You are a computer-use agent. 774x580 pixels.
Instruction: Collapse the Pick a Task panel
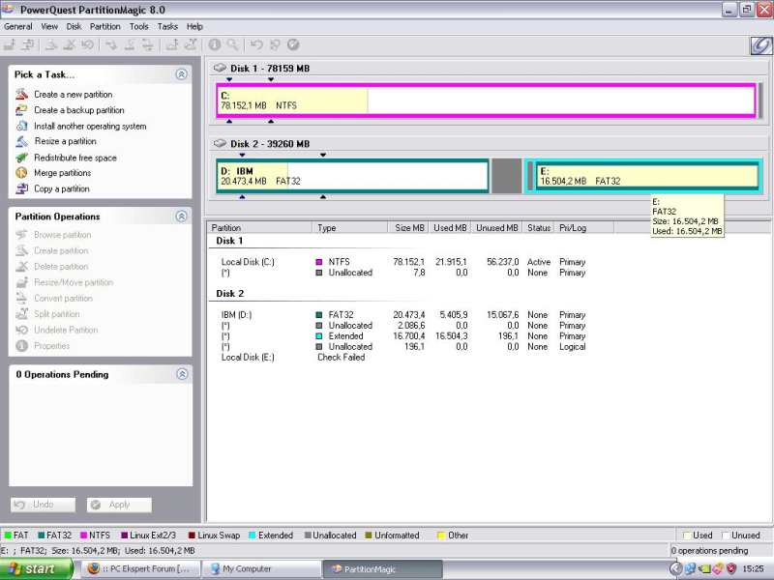click(181, 74)
